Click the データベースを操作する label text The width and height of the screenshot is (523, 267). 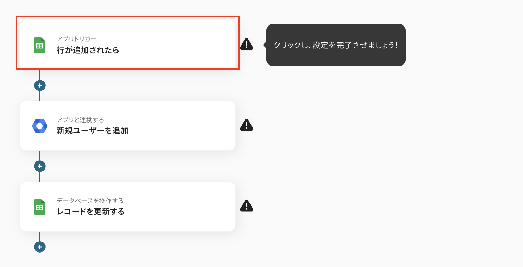coord(90,201)
